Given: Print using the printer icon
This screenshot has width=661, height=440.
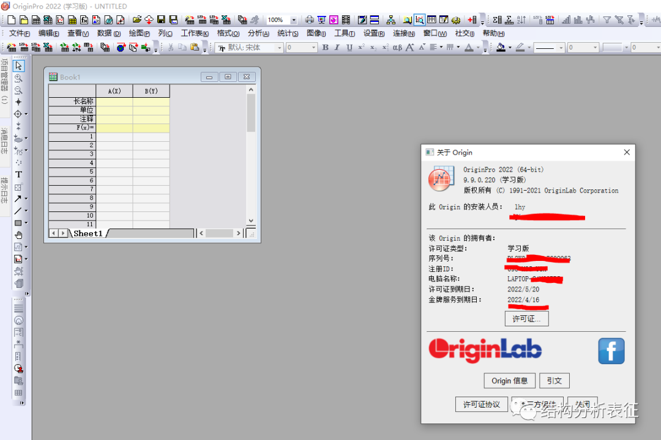Looking at the screenshot, I should tap(310, 20).
